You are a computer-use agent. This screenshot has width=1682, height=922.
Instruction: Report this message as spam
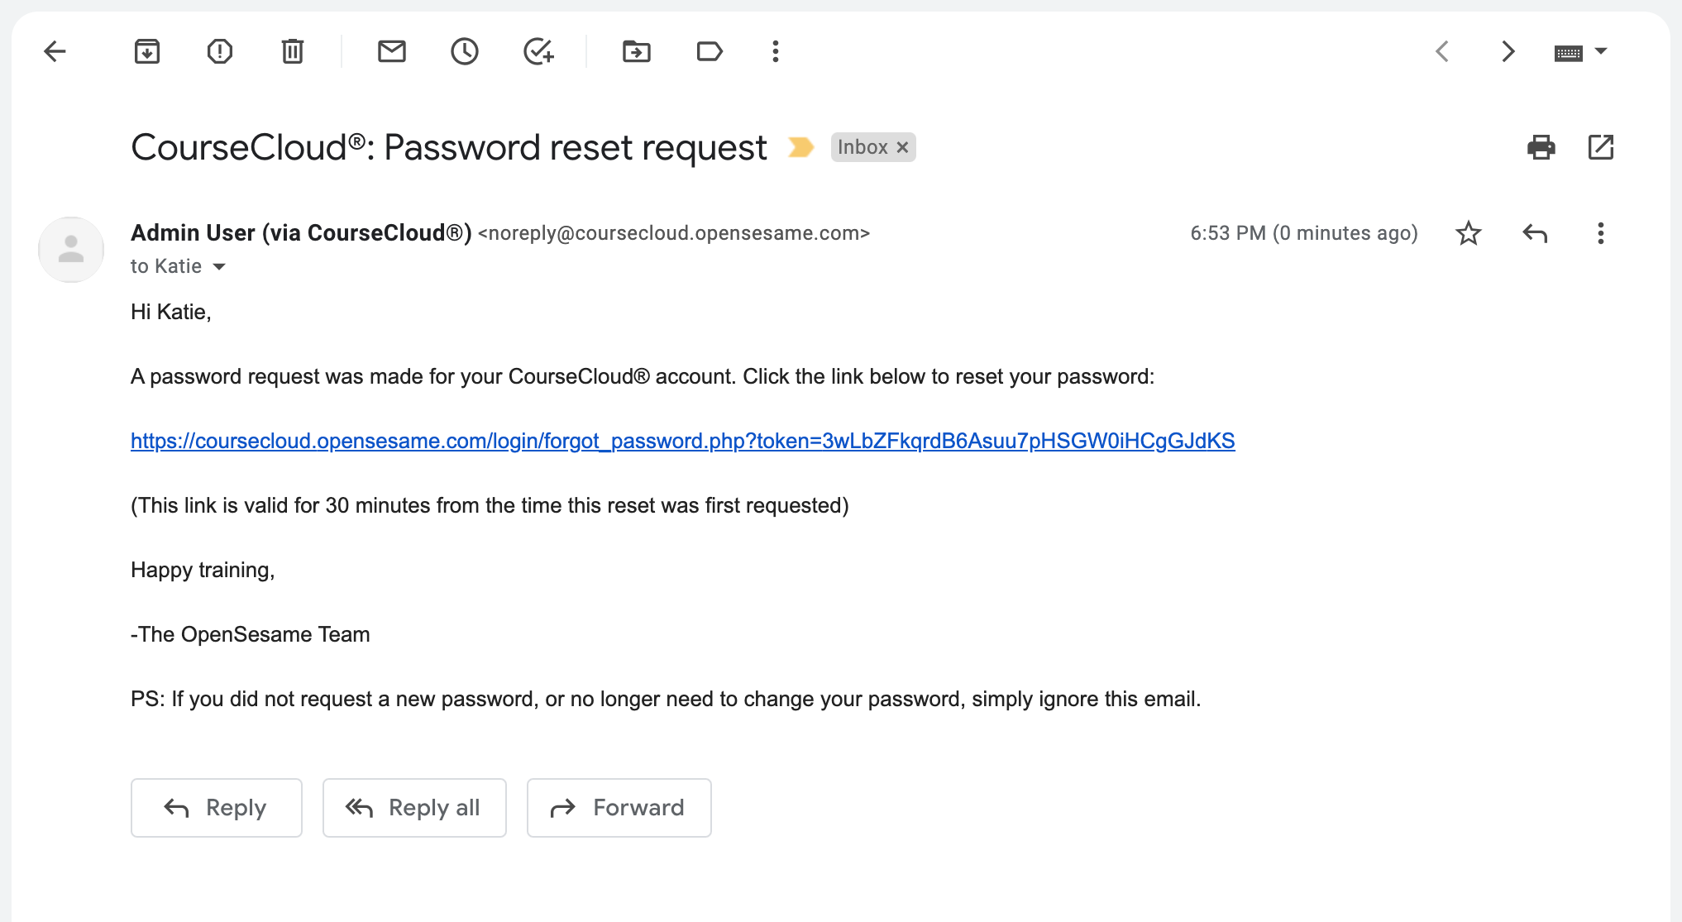[x=220, y=51]
